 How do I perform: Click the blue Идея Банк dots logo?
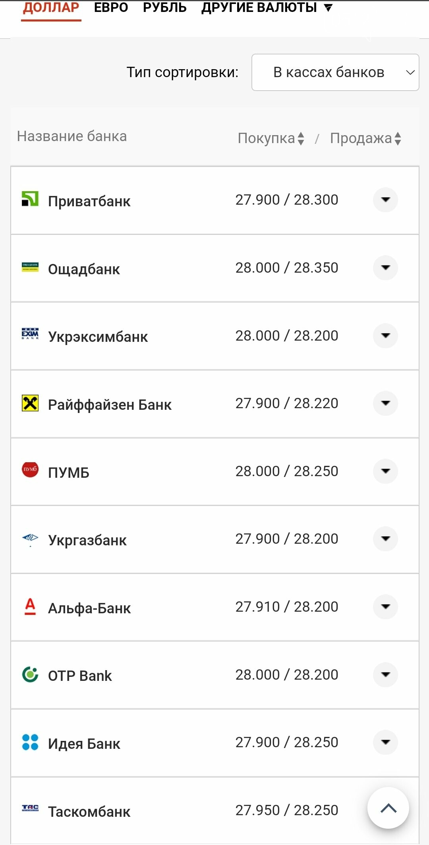pos(30,742)
